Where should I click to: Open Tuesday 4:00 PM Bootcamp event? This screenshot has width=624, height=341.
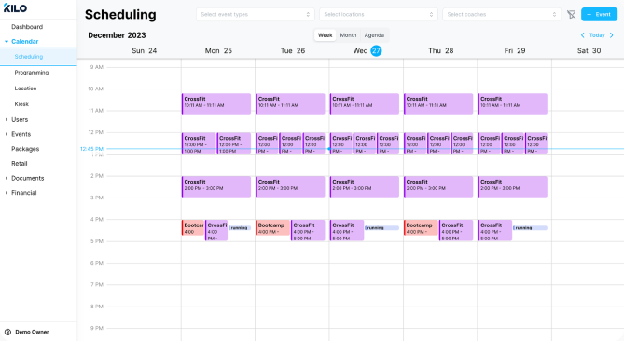[272, 227]
